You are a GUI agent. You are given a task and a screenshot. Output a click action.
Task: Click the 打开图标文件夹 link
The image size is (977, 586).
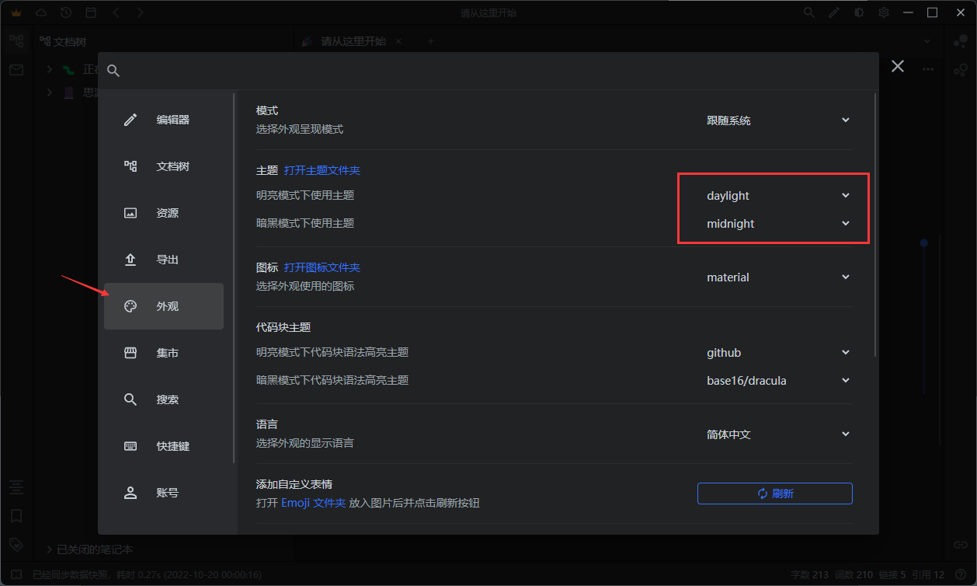[x=322, y=267]
